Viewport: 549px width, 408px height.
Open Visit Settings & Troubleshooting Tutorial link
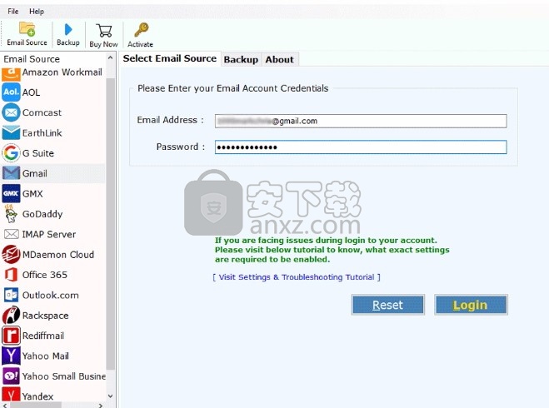click(x=297, y=277)
